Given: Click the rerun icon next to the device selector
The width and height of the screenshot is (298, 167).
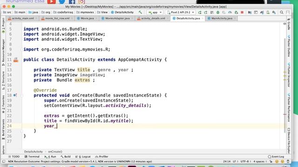Looking at the screenshot, I should [200, 13].
